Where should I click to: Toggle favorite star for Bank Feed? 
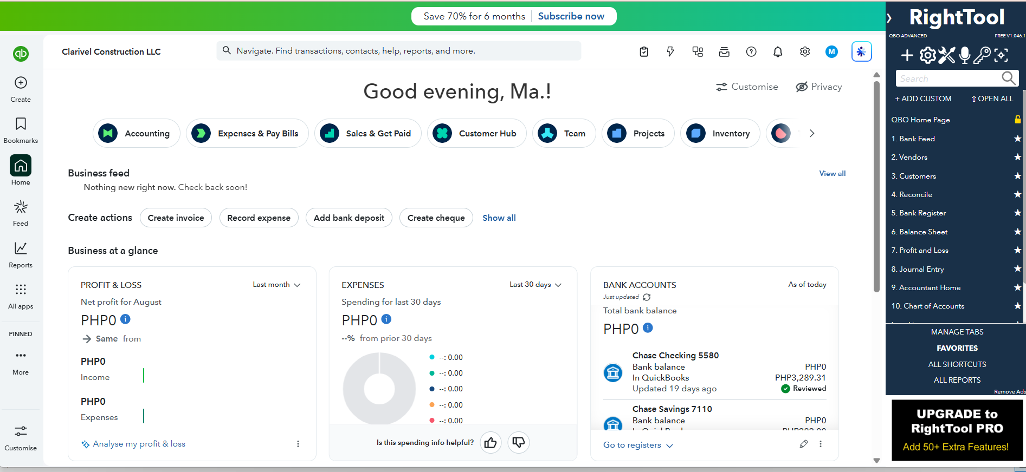point(1017,139)
